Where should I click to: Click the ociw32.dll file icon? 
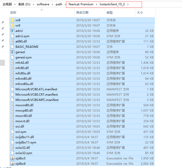(12, 148)
